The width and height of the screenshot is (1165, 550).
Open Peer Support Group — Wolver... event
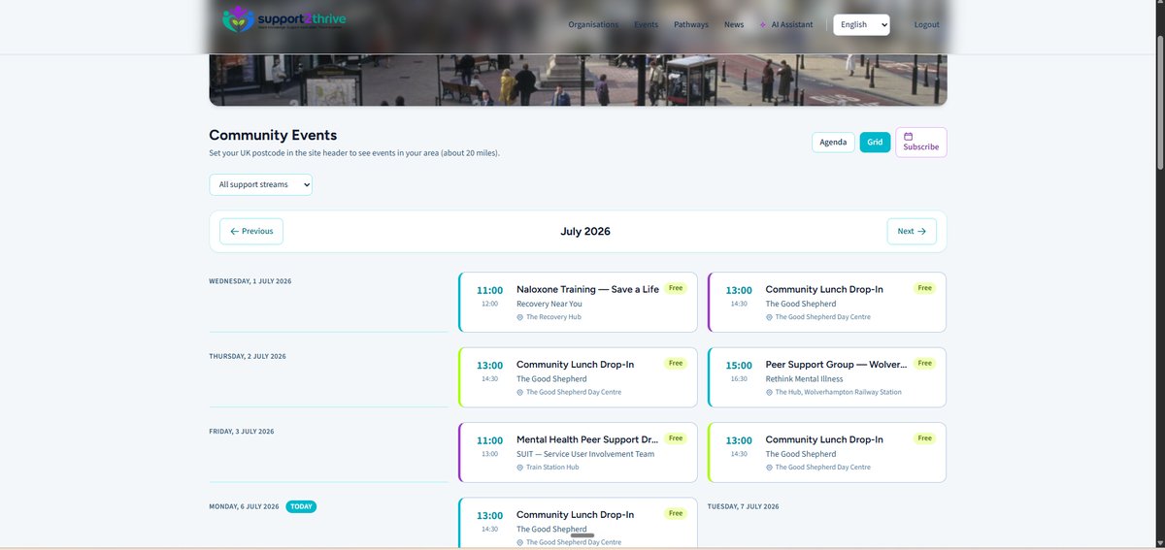826,377
